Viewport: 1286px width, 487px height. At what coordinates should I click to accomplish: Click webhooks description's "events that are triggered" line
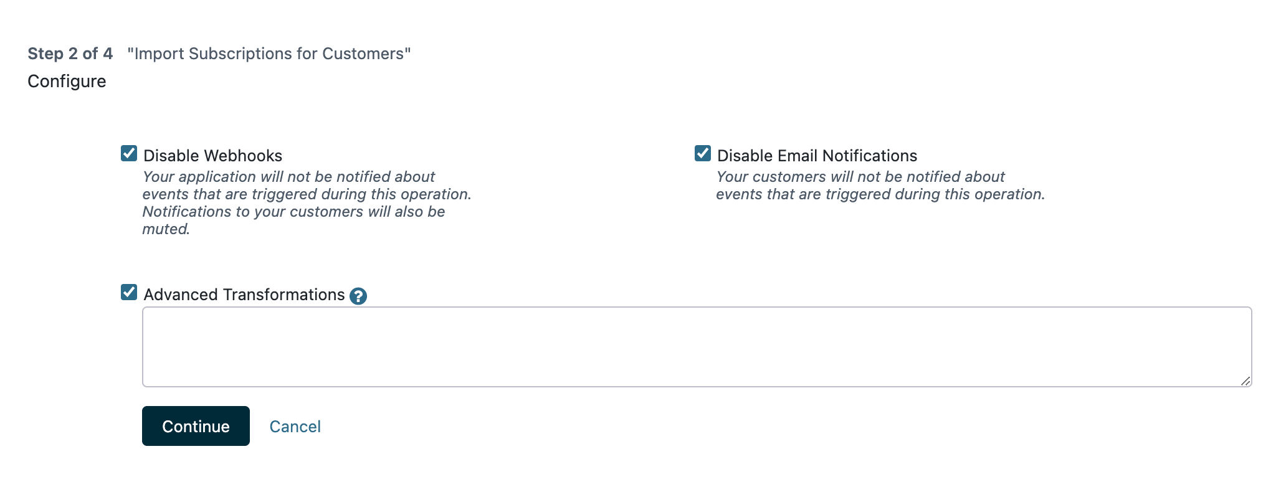[x=307, y=194]
